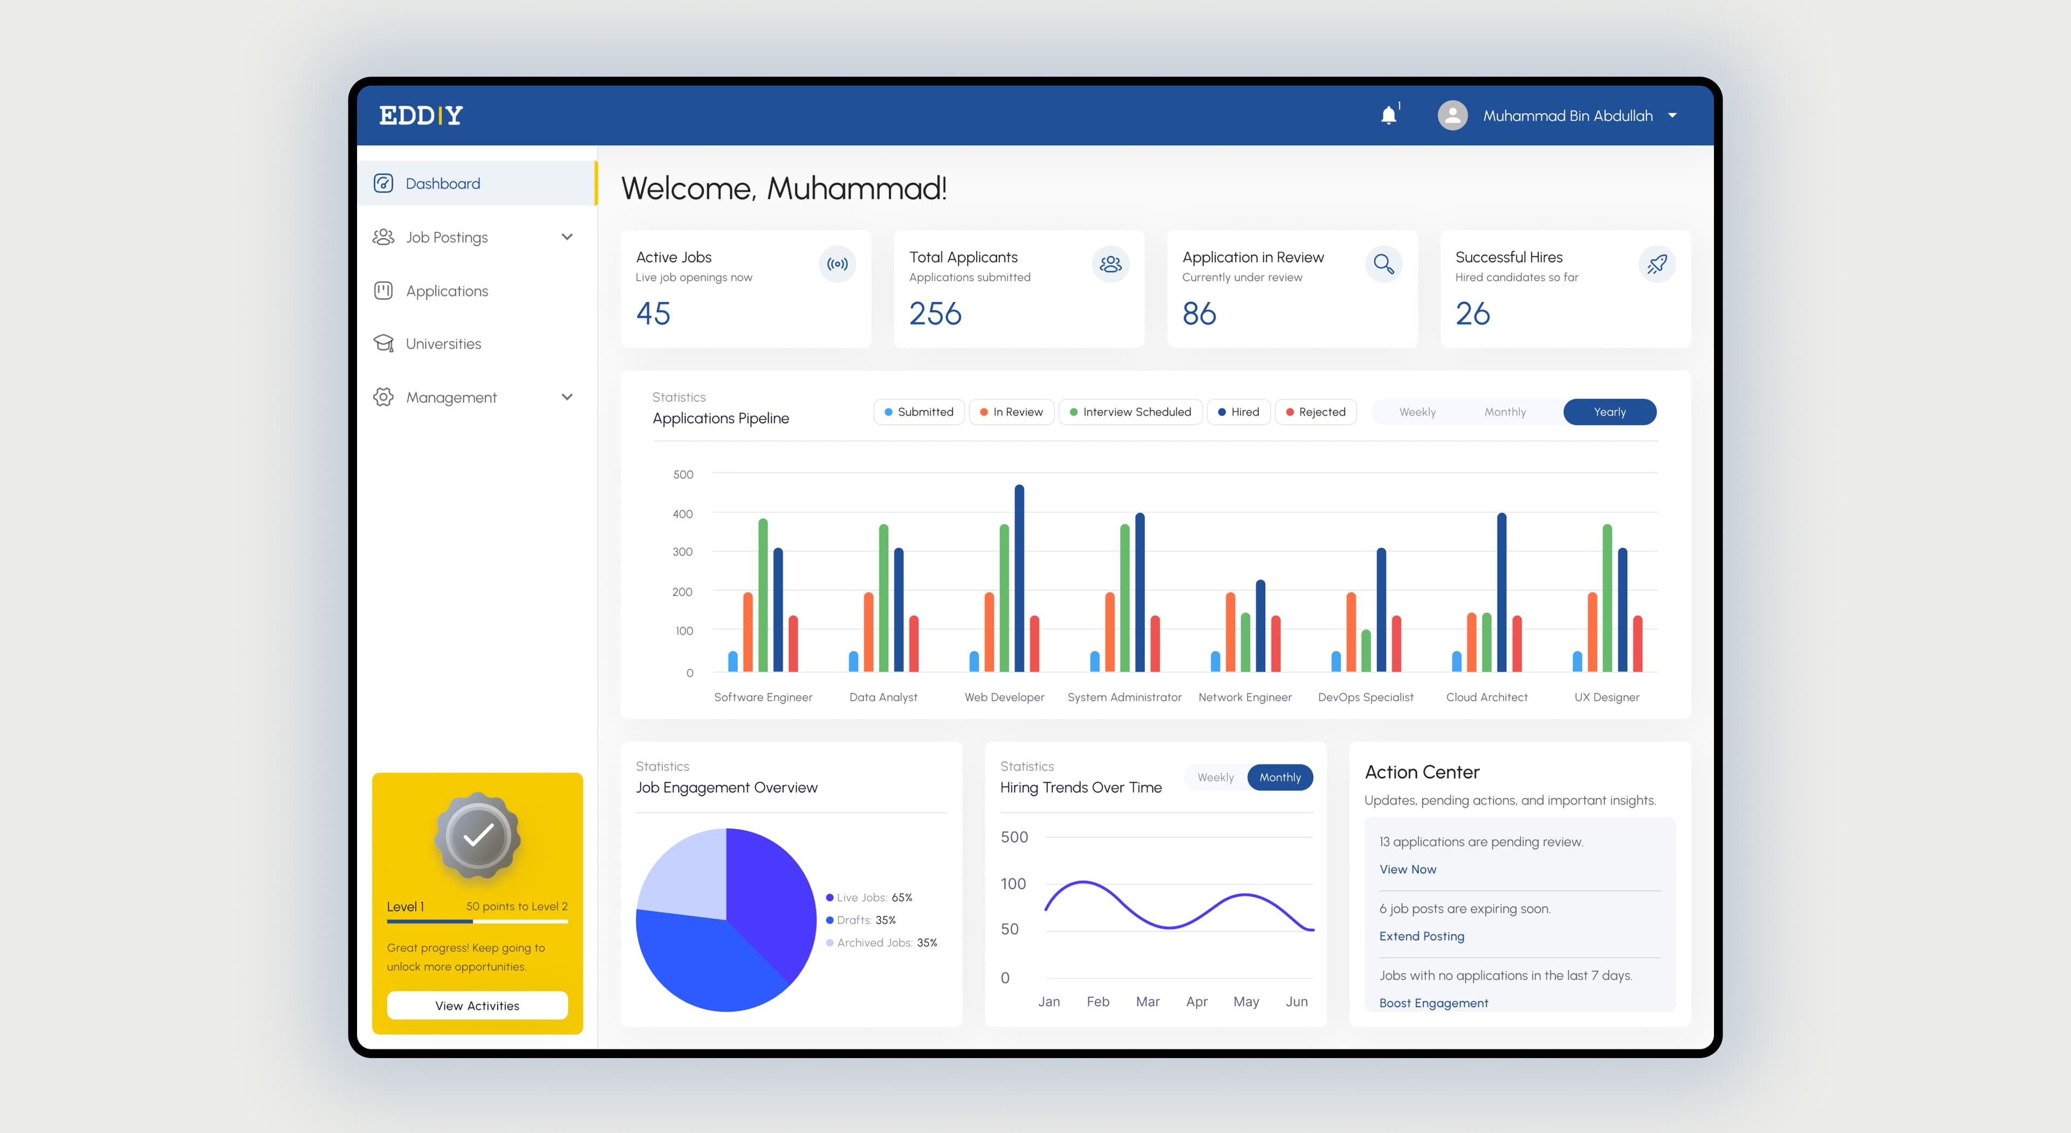Click the Successful Hires rocket icon
This screenshot has height=1133, width=2071.
[1657, 264]
